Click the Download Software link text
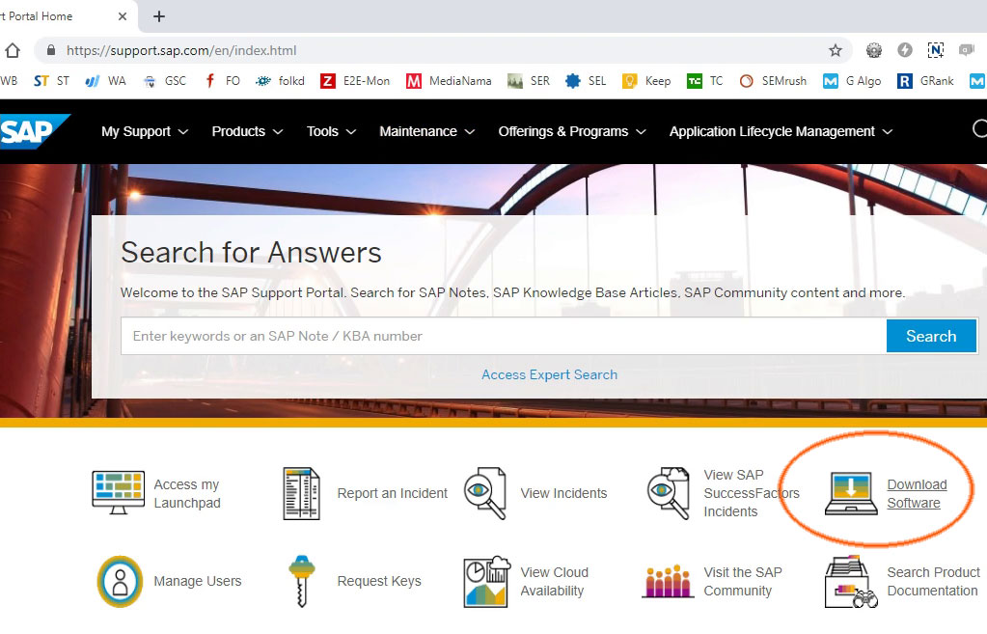This screenshot has width=987, height=634. [917, 494]
